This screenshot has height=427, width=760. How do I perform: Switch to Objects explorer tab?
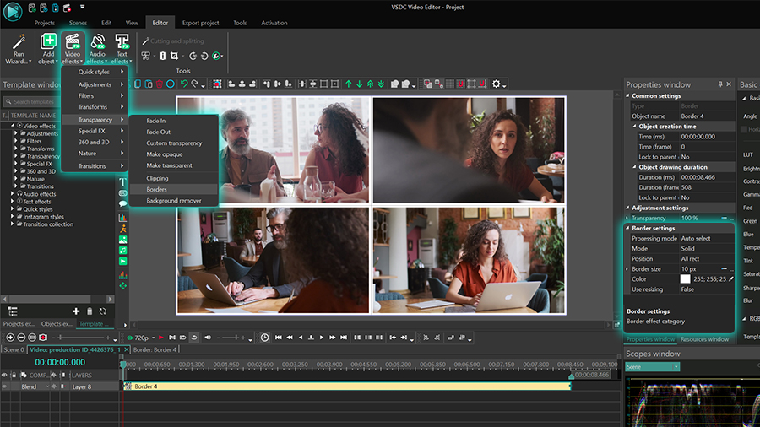[57, 324]
